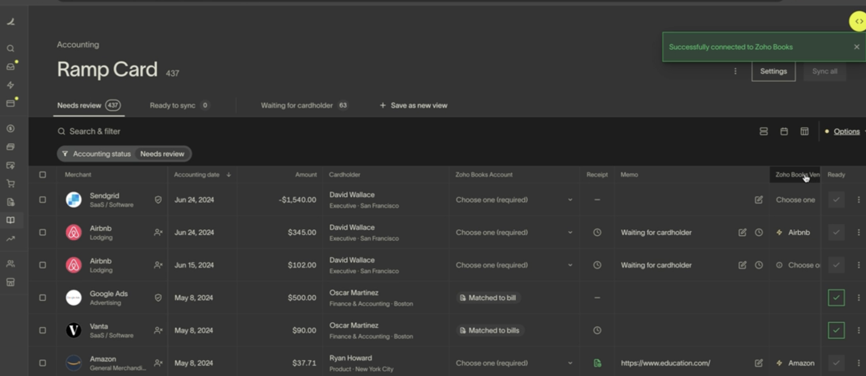Edit memo for Airbnb $345.00 transaction

click(742, 233)
